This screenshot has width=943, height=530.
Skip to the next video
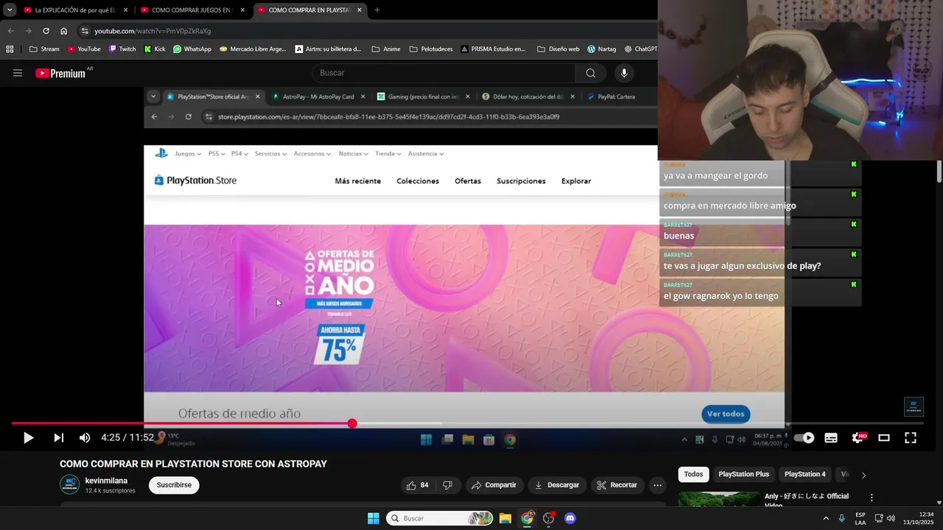click(58, 438)
